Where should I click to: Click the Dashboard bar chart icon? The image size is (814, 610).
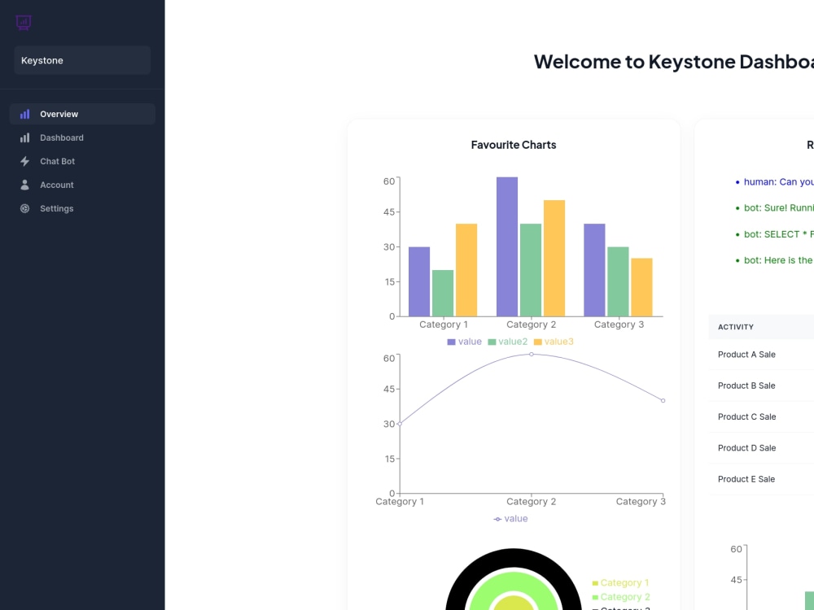pyautogui.click(x=24, y=137)
